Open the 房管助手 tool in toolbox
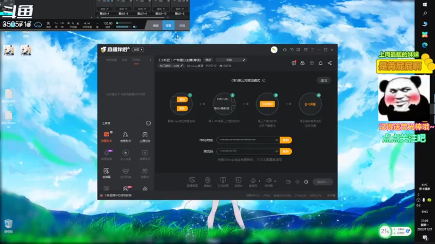This screenshot has height=244, width=435. click(126, 137)
